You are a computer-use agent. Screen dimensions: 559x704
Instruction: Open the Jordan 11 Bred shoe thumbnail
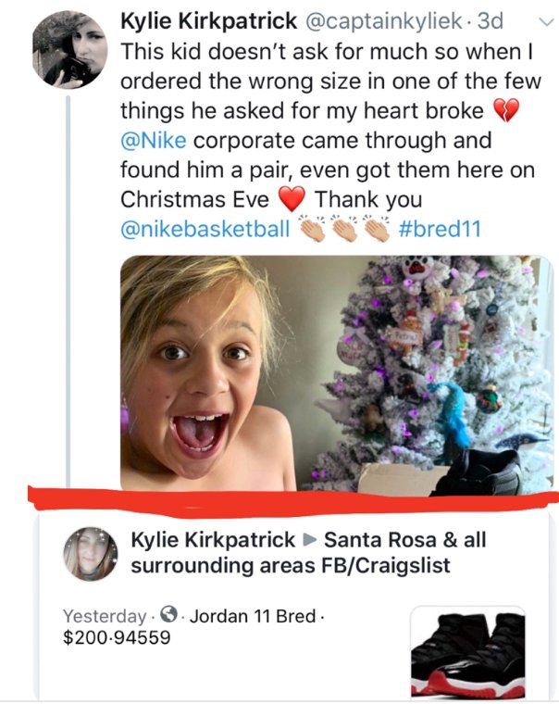pyautogui.click(x=467, y=654)
